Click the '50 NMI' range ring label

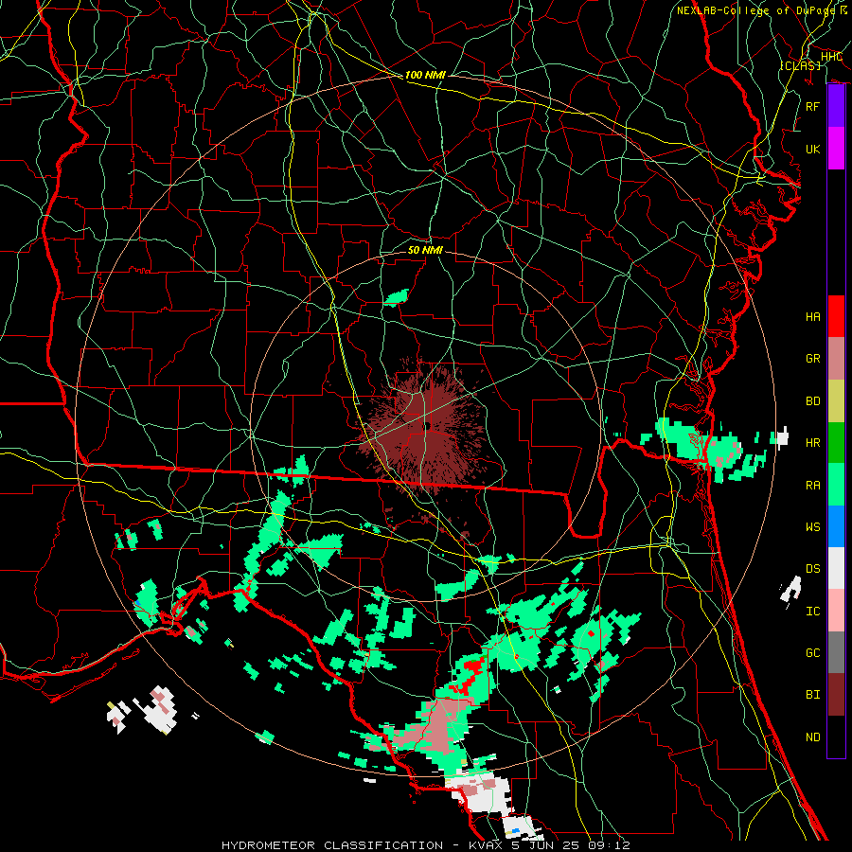coord(425,250)
